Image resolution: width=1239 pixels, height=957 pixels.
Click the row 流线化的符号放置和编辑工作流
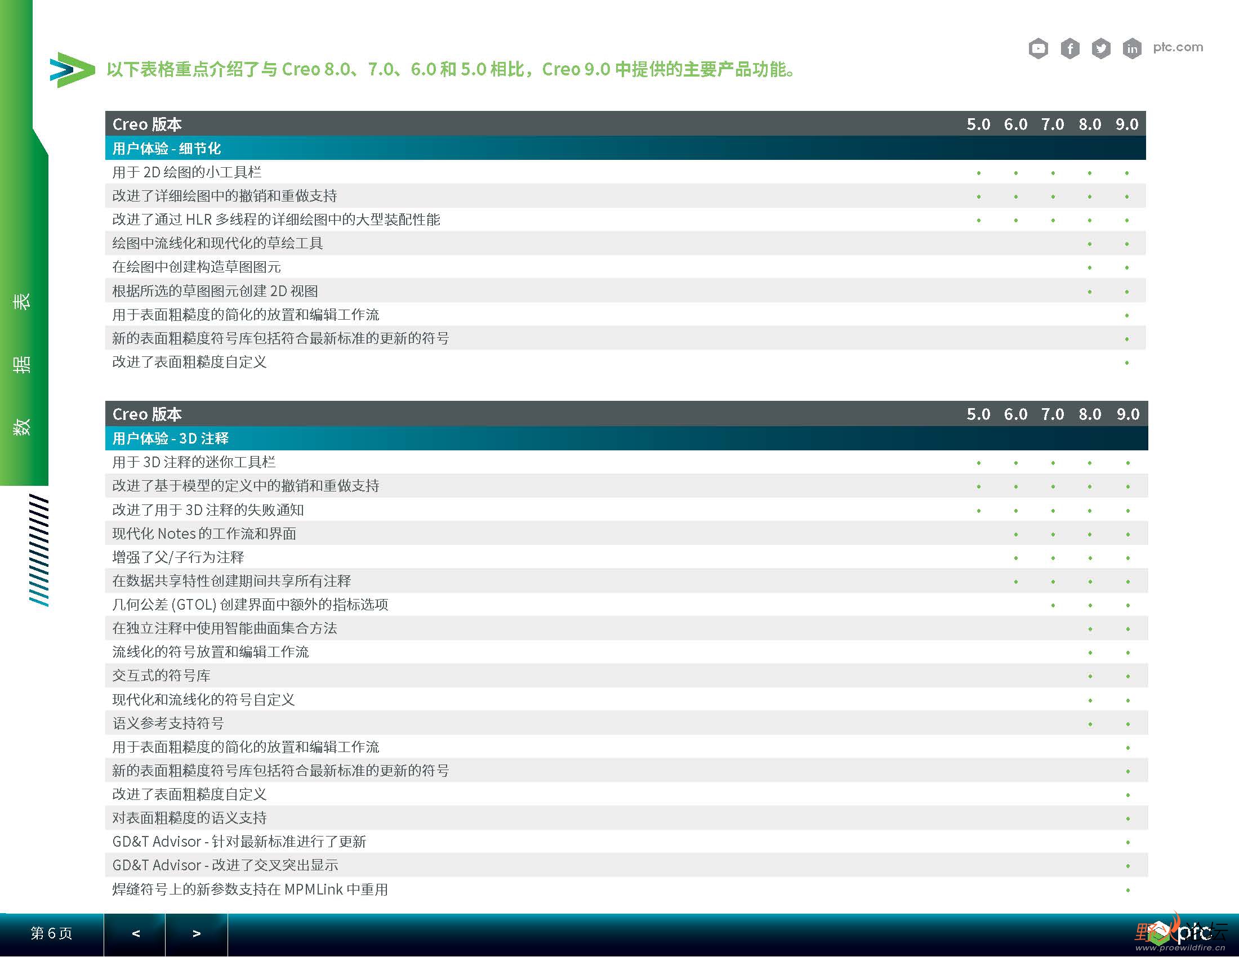click(x=626, y=652)
